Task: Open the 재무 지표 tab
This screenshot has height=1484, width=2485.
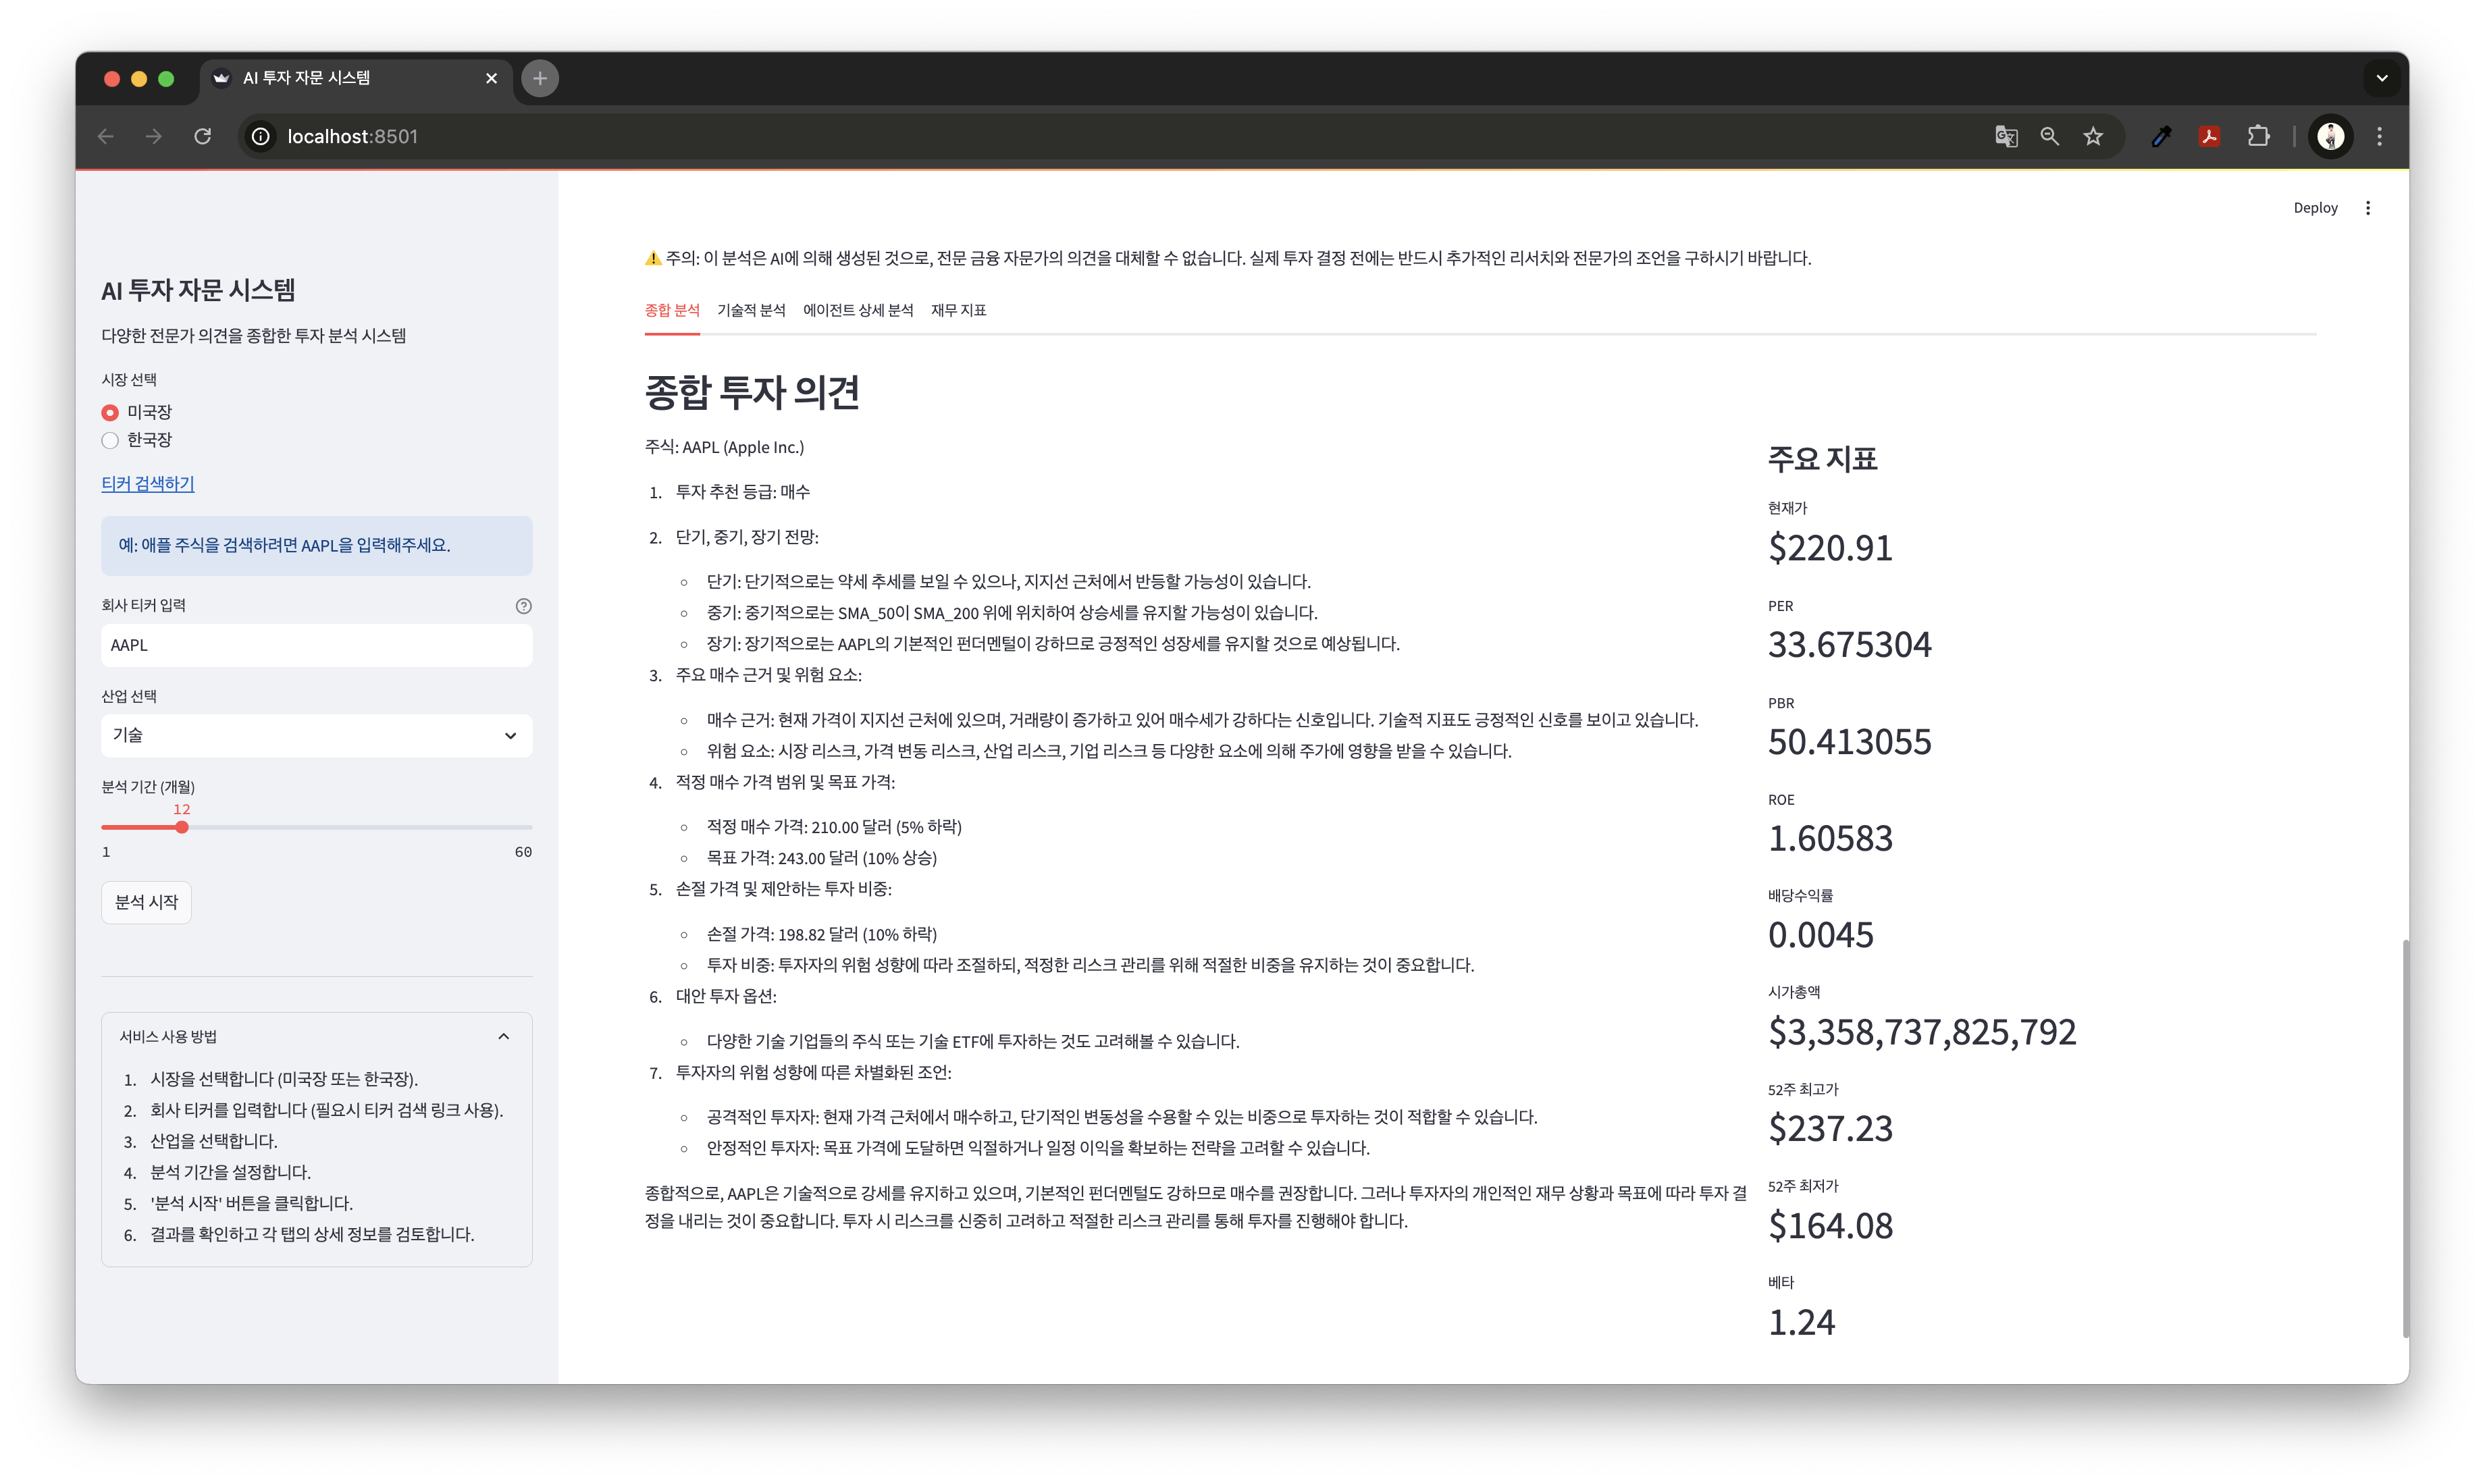Action: (958, 310)
